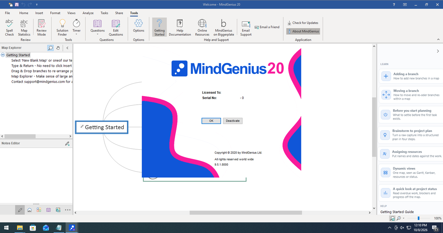This screenshot has width=443, height=233.
Task: Click the Windows Start button
Action: 6,228
